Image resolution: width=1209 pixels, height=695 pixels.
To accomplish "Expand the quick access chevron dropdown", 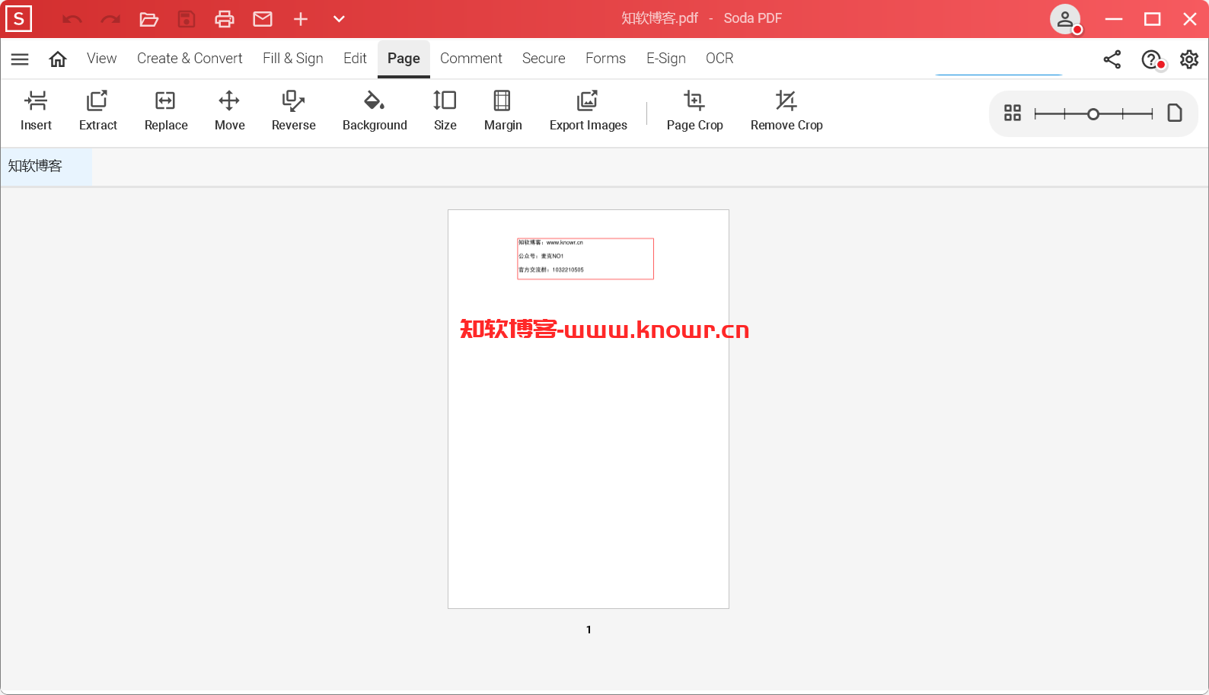I will [x=340, y=19].
